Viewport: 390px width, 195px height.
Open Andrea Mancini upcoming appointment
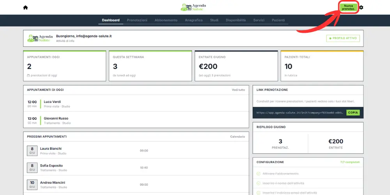pos(136,184)
